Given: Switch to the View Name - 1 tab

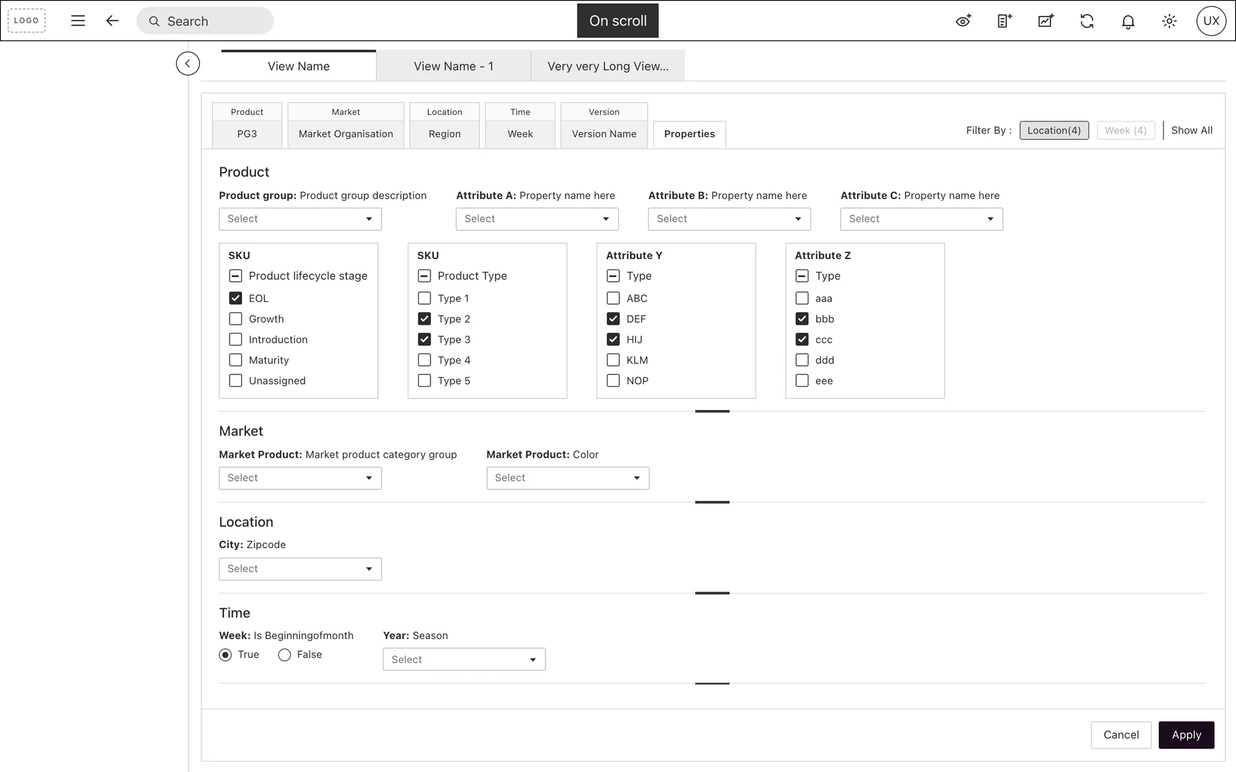Looking at the screenshot, I should tap(453, 66).
